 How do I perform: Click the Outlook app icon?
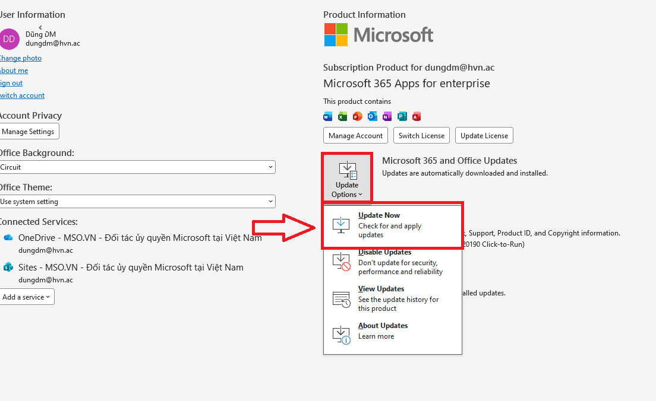coord(373,116)
